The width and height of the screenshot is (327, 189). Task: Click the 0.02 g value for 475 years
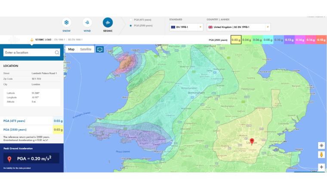(x=58, y=121)
